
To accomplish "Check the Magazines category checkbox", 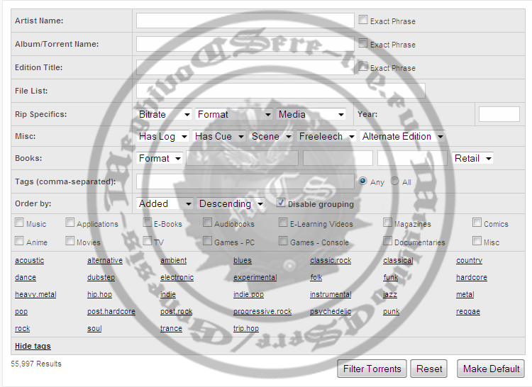I will 387,223.
